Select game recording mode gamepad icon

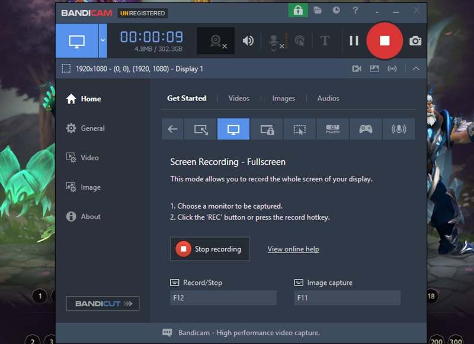click(x=366, y=129)
